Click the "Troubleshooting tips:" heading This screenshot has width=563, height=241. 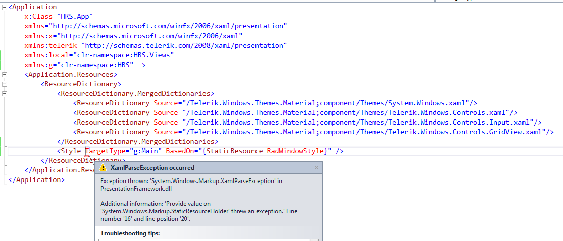pyautogui.click(x=130, y=233)
